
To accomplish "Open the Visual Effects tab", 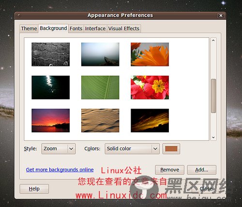I will (124, 29).
